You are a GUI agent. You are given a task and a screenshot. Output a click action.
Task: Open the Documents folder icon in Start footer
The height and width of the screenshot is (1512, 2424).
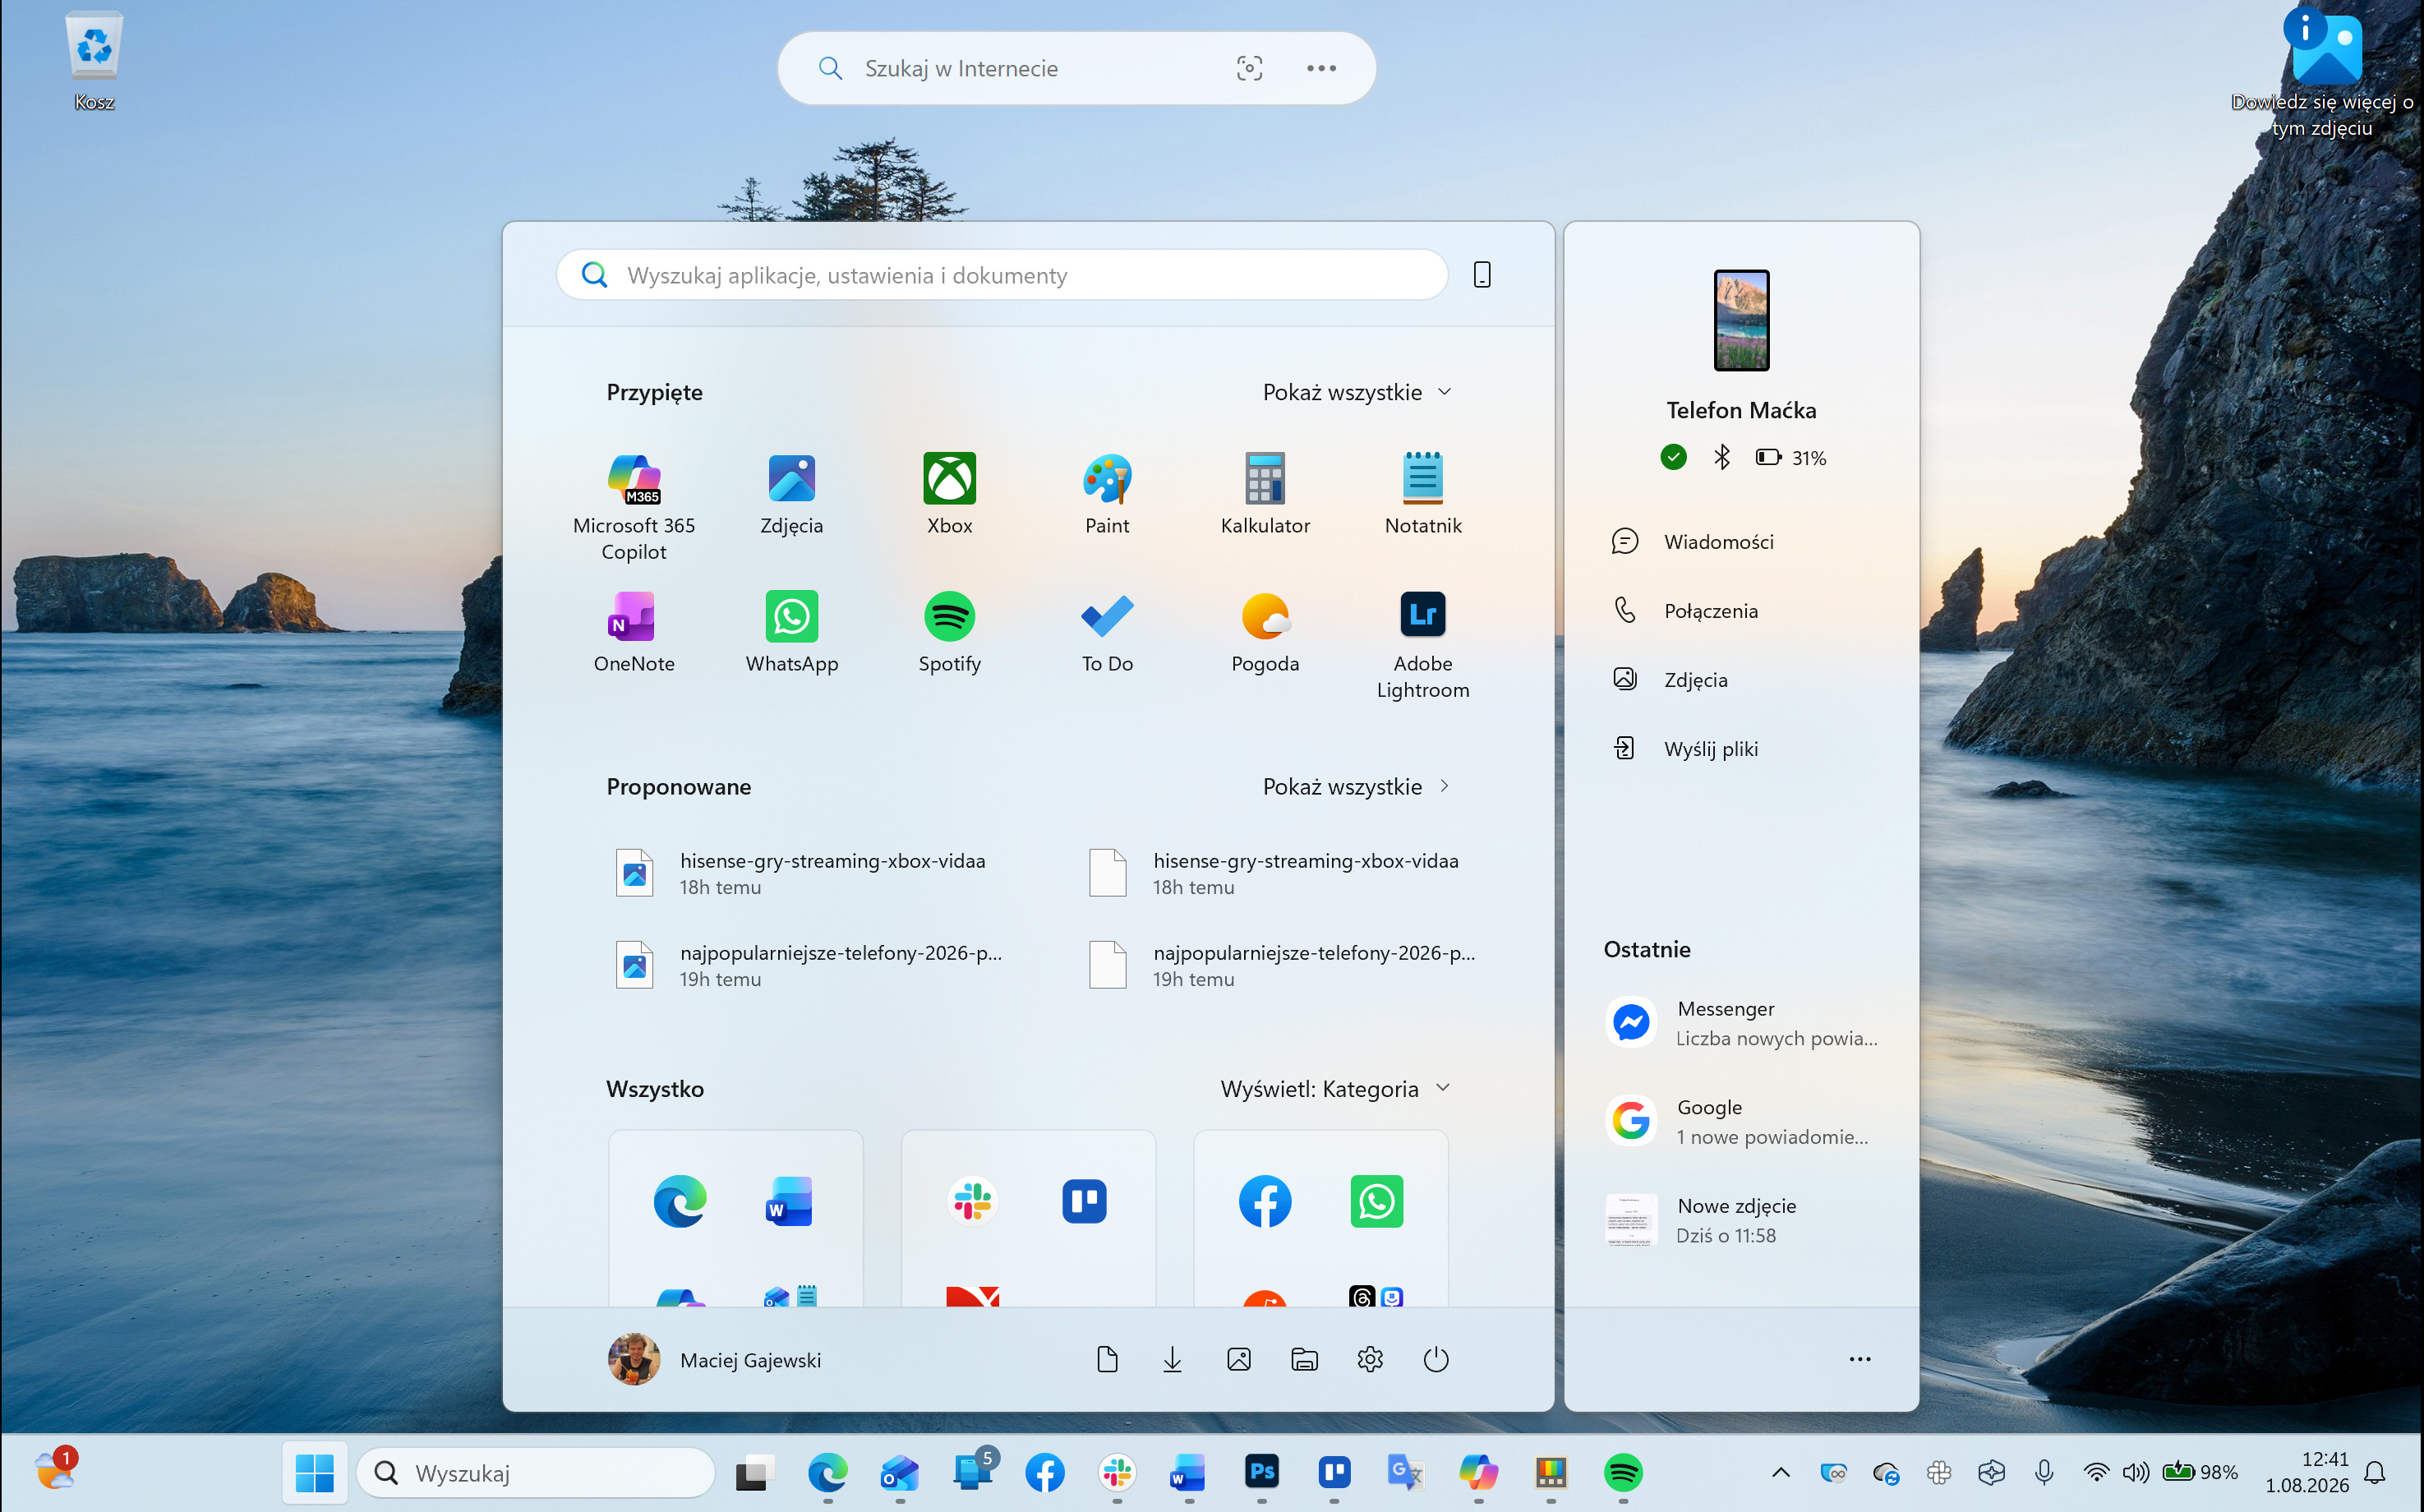(1107, 1359)
